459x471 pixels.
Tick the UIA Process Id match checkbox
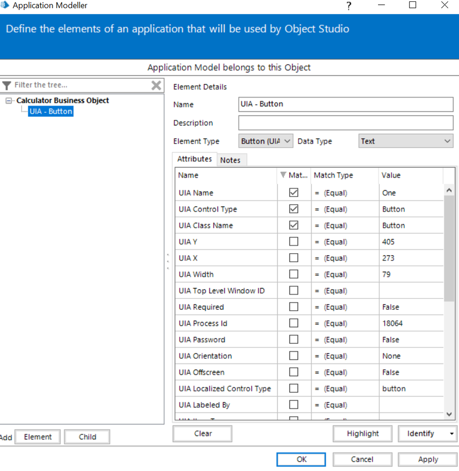pos(294,323)
